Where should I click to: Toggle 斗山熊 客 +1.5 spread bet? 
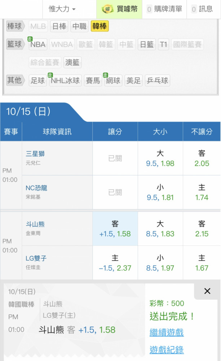pos(115,229)
